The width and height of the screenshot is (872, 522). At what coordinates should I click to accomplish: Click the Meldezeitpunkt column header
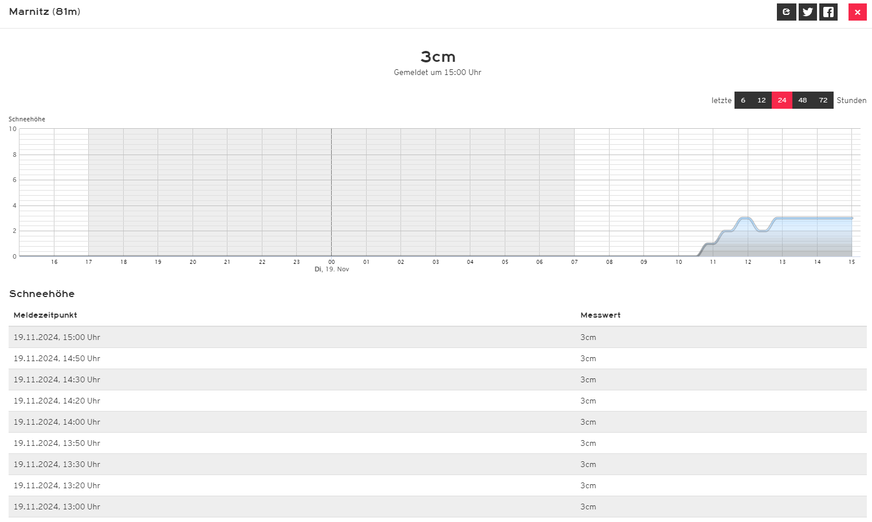[45, 315]
